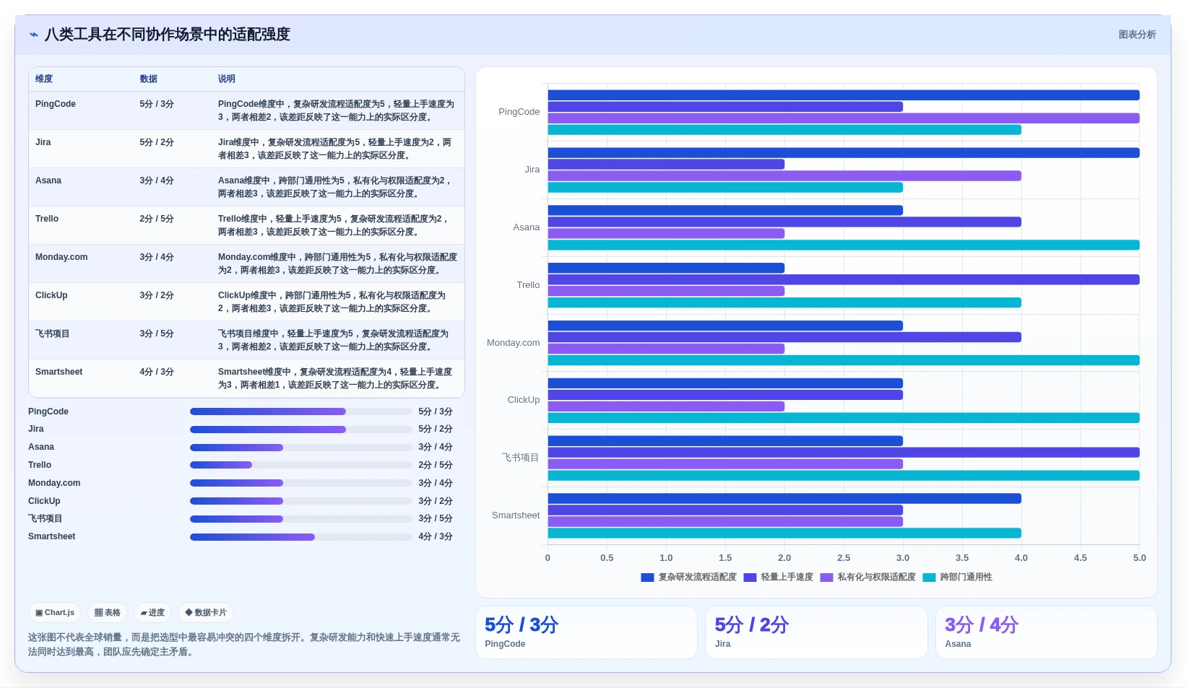Click the PingCode progress bar
The width and height of the screenshot is (1186, 688).
tap(301, 412)
